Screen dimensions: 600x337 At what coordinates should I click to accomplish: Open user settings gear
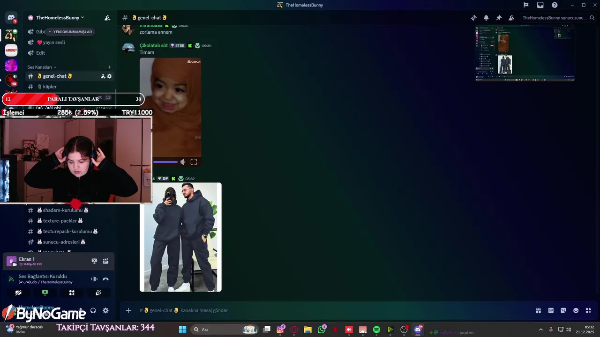click(105, 310)
